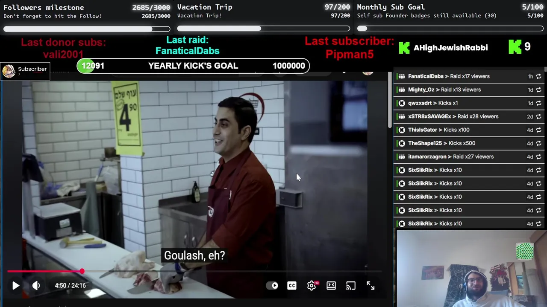Screen dimensions: 547x307
Task: Select the TheShape125 username in the feed
Action: pos(425,143)
